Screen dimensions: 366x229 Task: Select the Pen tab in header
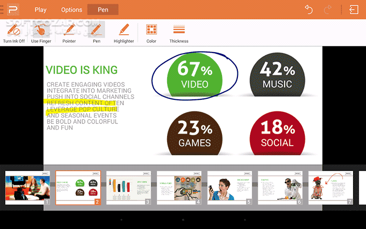[x=103, y=10]
